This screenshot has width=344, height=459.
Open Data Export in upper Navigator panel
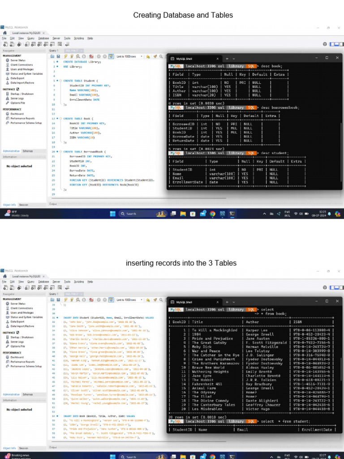pos(17,78)
